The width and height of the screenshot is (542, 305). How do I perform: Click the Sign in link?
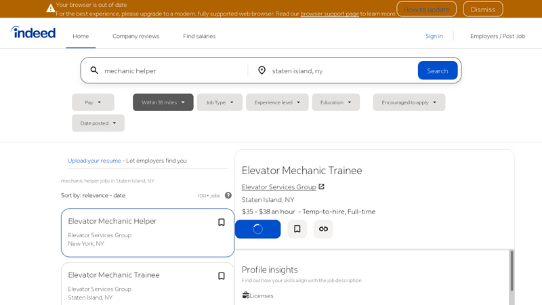coord(434,36)
